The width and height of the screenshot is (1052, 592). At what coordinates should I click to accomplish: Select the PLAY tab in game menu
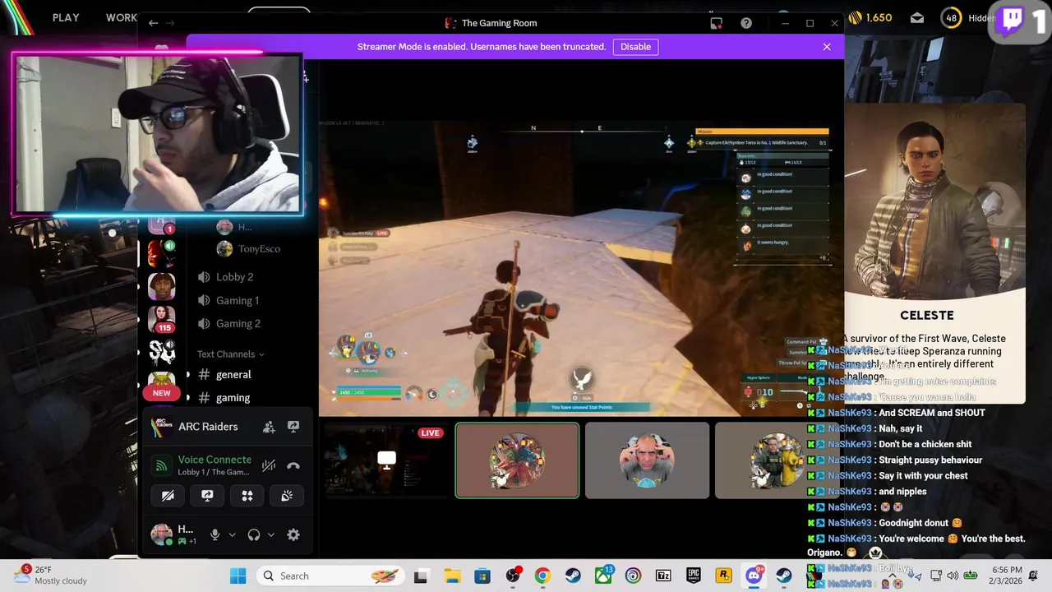[x=66, y=17]
